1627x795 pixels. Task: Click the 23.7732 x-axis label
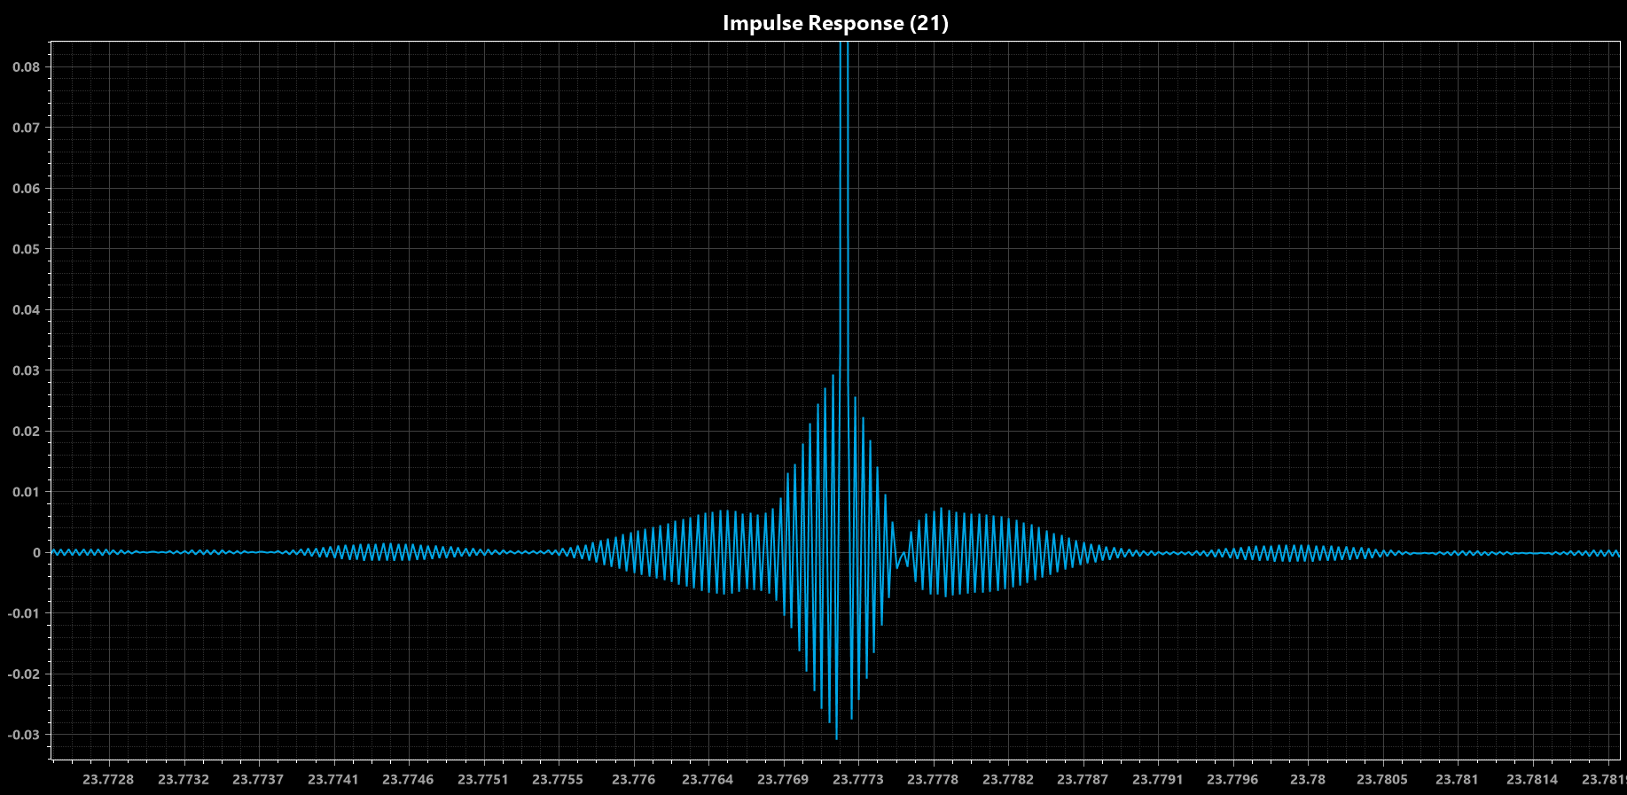(x=184, y=779)
